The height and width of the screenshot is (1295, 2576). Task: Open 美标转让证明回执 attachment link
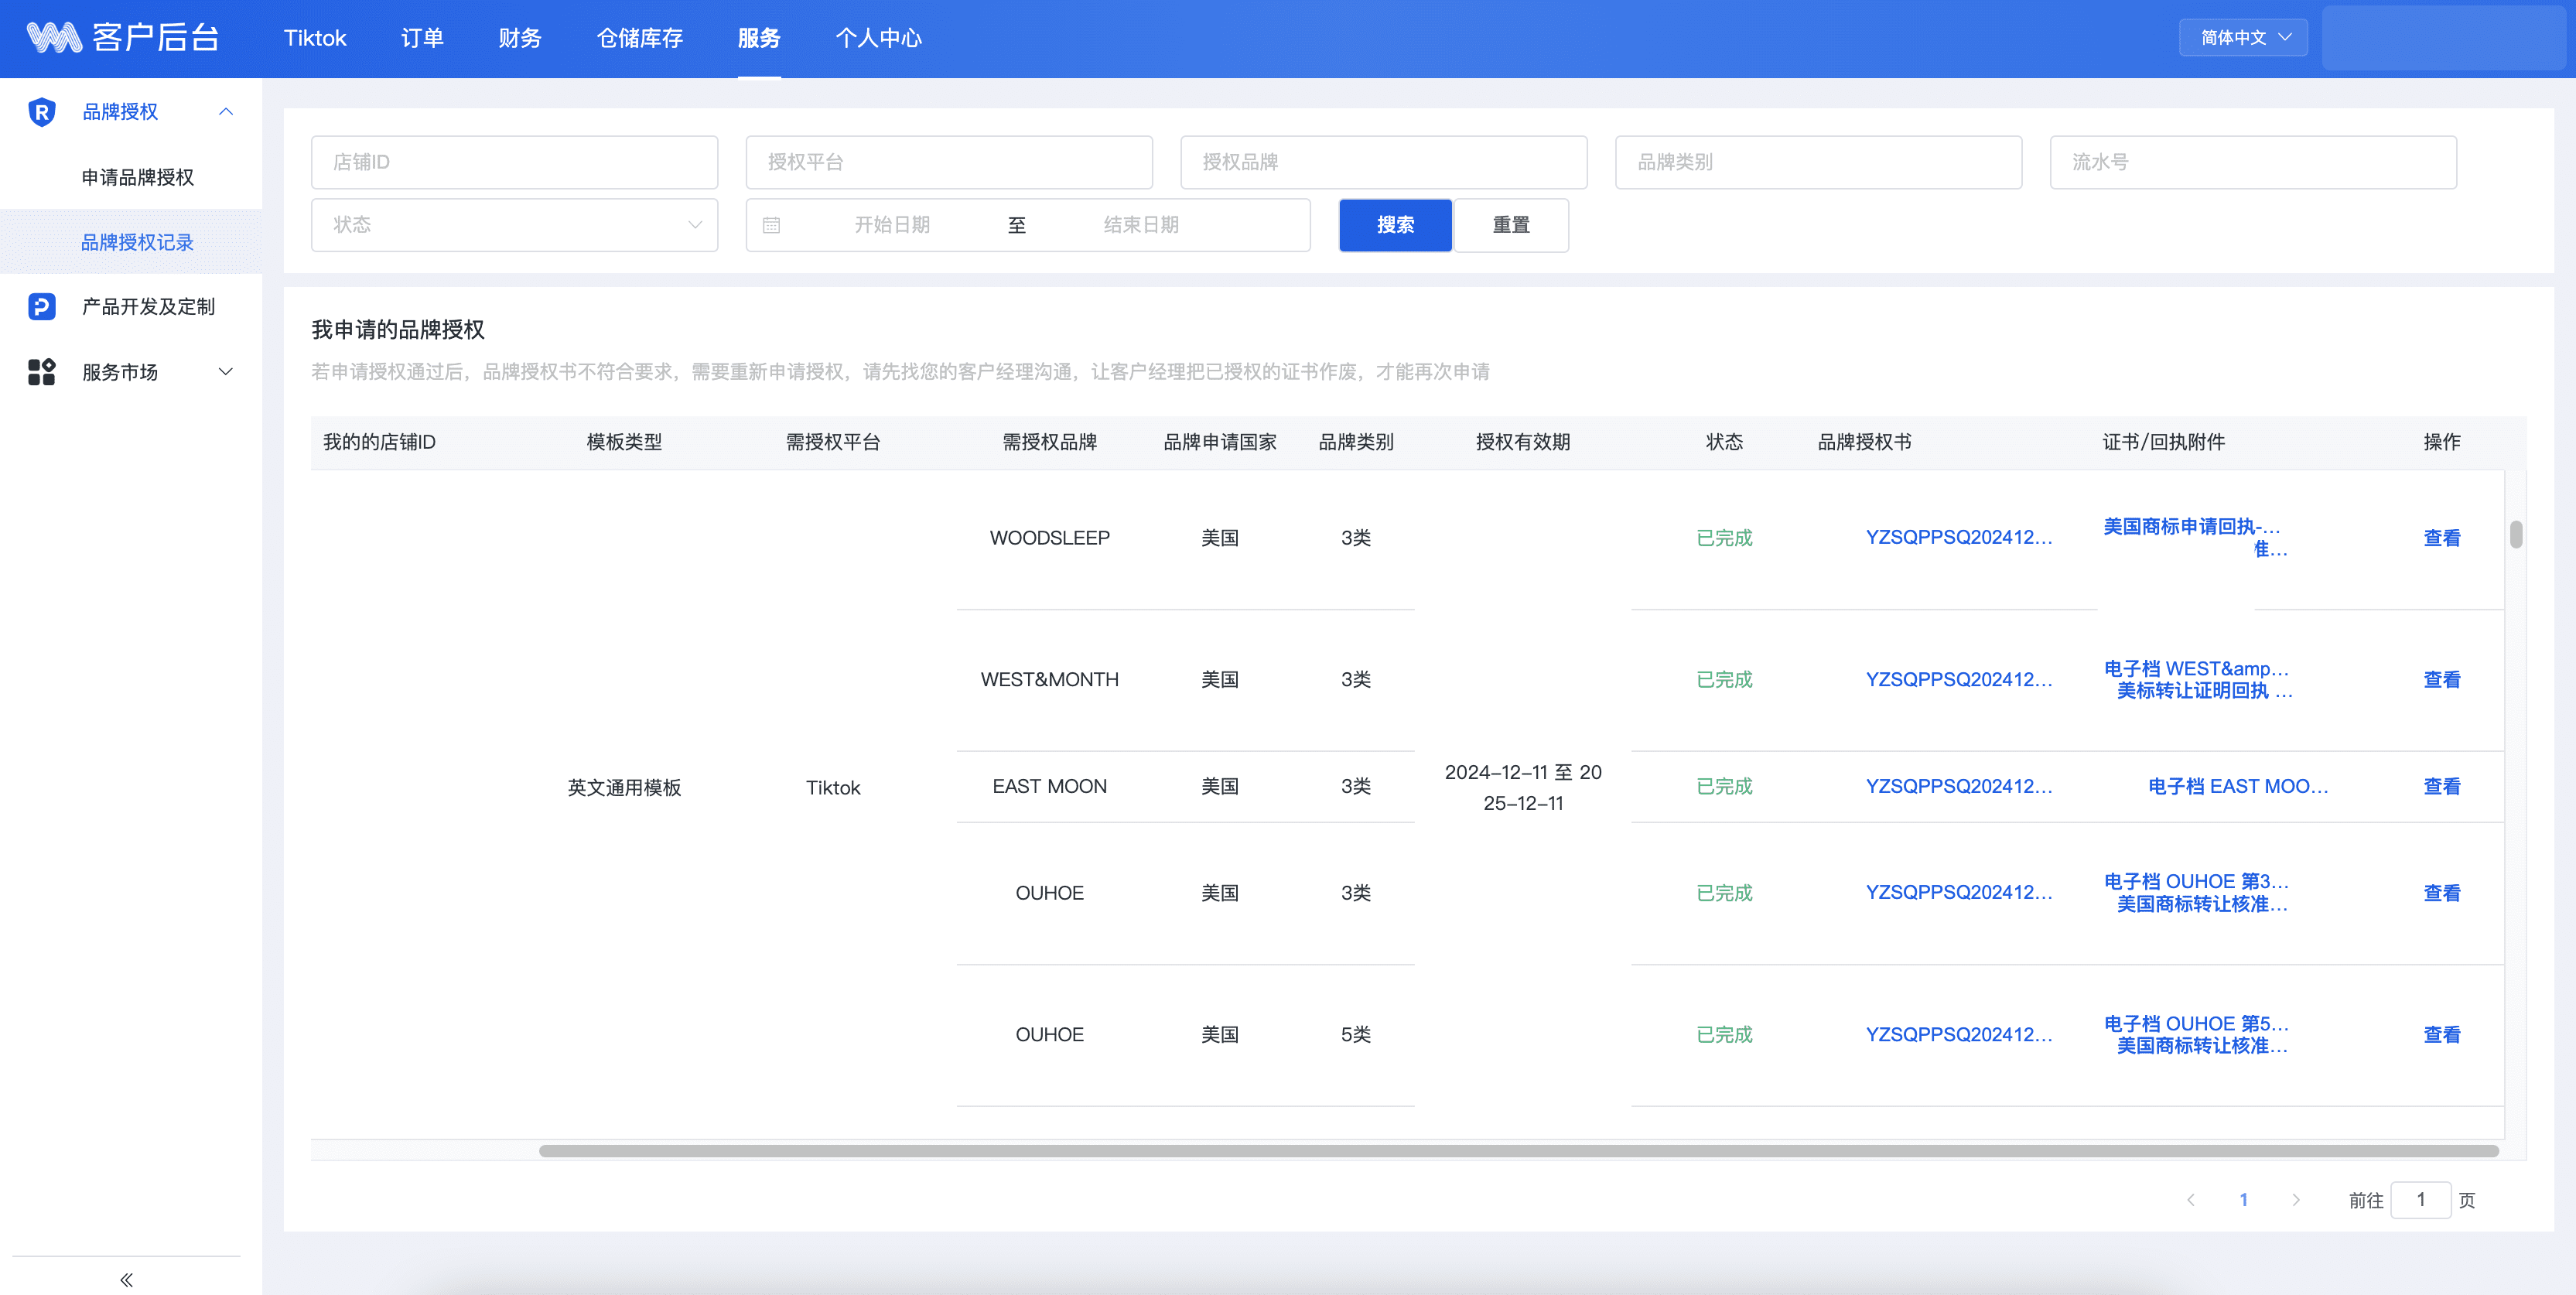tap(2204, 690)
